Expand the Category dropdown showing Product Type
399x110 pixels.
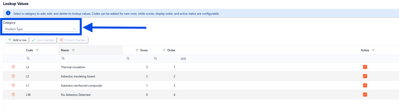[x=40, y=29]
